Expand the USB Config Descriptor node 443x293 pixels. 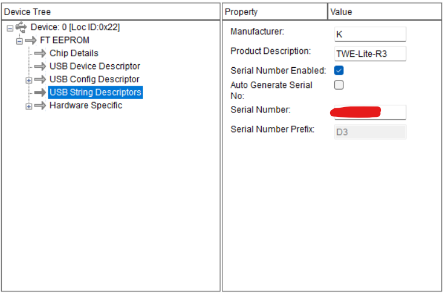pyautogui.click(x=29, y=80)
